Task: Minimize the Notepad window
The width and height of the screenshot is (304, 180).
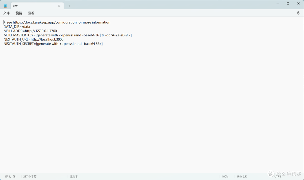Action: [278, 3]
